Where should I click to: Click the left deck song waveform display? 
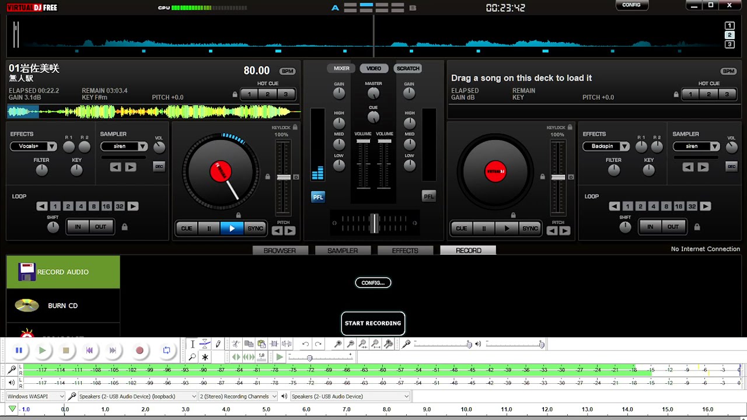152,111
